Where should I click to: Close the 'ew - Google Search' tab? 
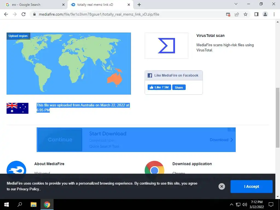tap(63, 5)
